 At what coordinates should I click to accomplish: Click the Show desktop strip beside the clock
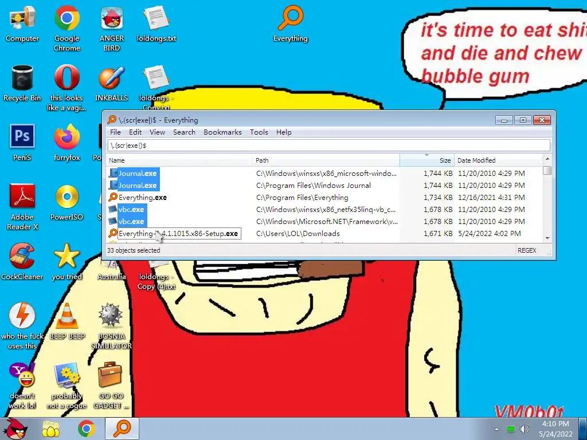coord(583,429)
